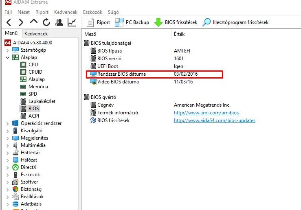The image size is (301, 210).
Task: Switch to the Menü tab
Action: tap(11, 33)
